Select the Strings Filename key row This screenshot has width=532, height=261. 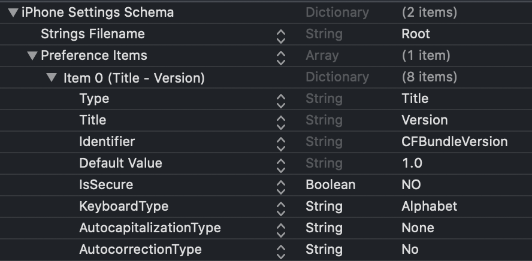[x=92, y=34]
